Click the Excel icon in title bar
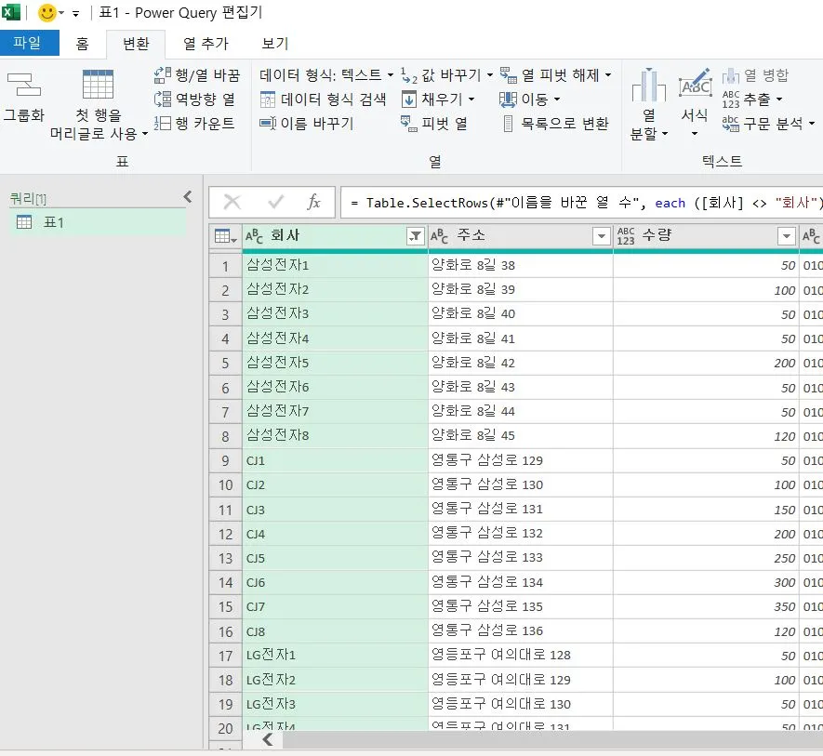 pyautogui.click(x=10, y=12)
